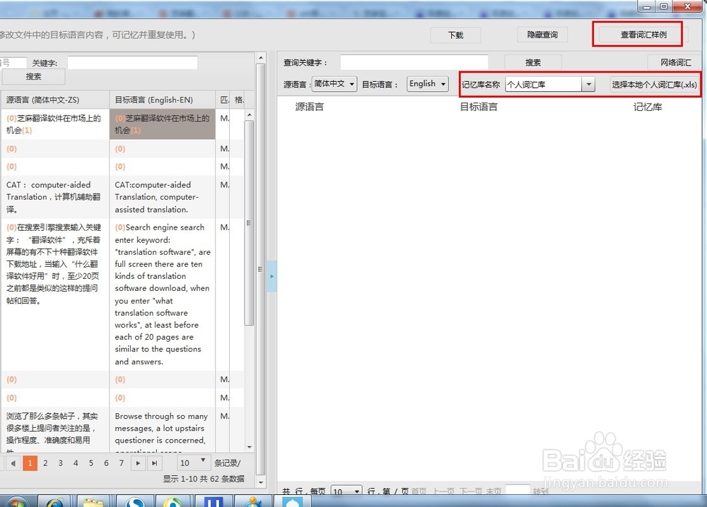Click source cell starting 在搜索引擎搜索输入关键字
The image size is (707, 507).
pos(55,294)
